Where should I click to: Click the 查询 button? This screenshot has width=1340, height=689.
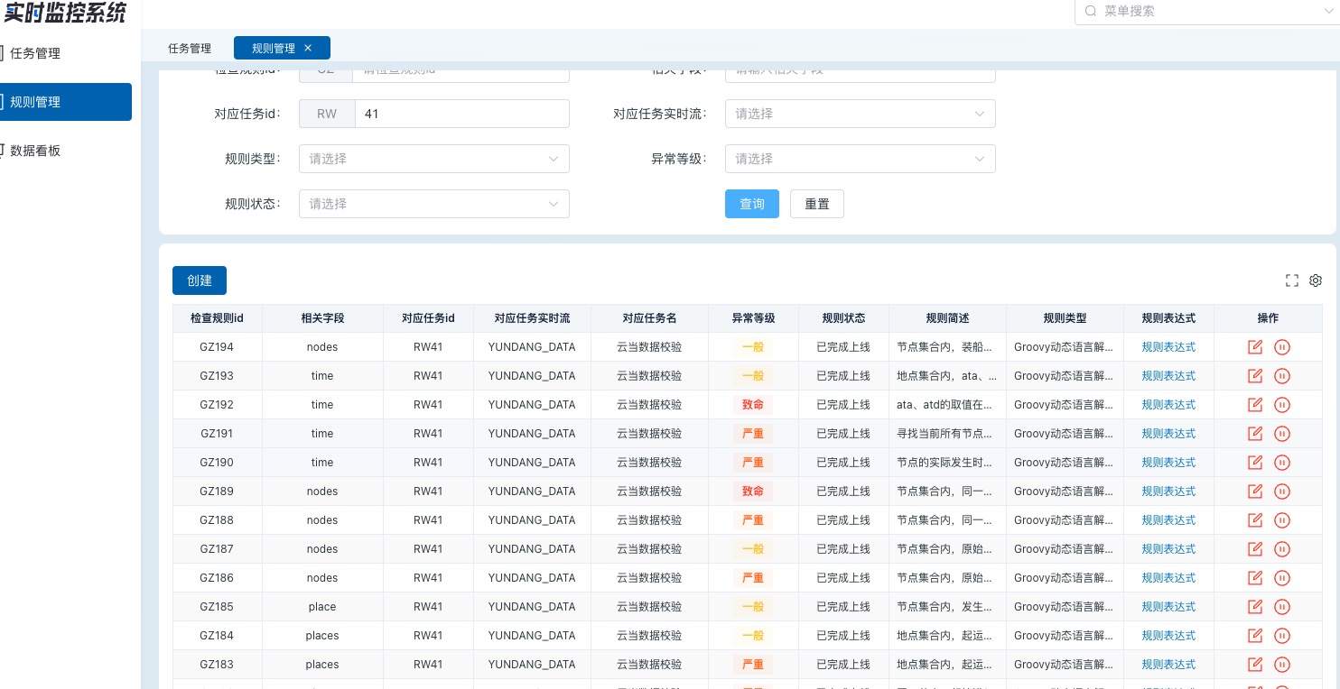tap(752, 204)
